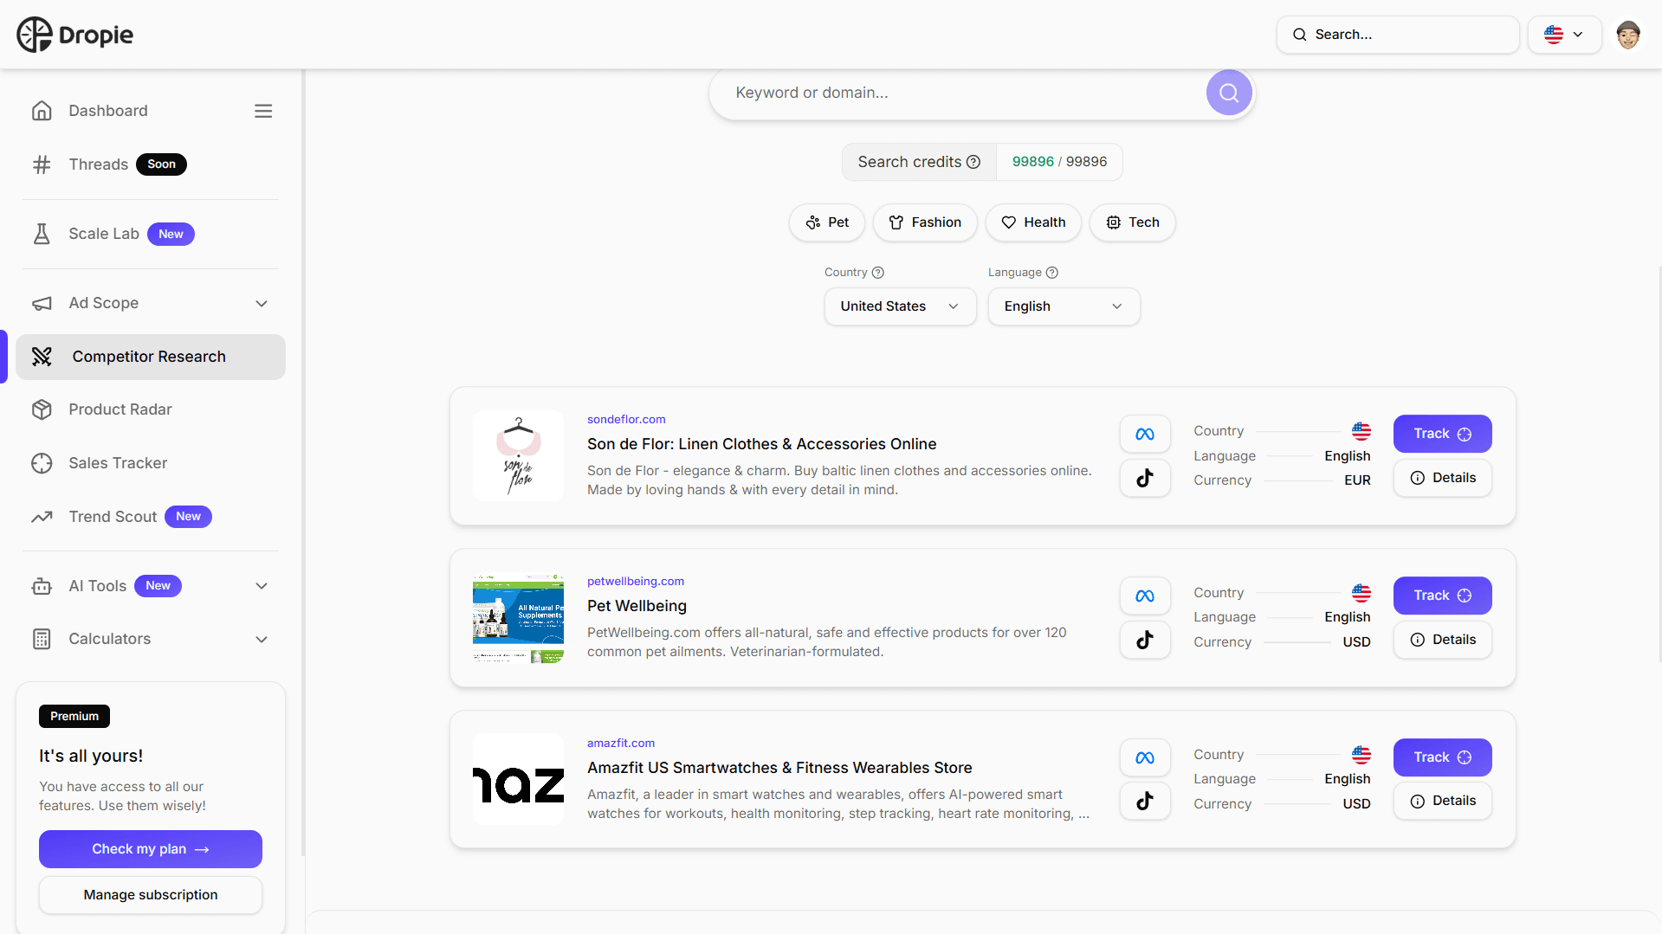Click the Calculators icon
Image resolution: width=1662 pixels, height=934 pixels.
point(42,639)
